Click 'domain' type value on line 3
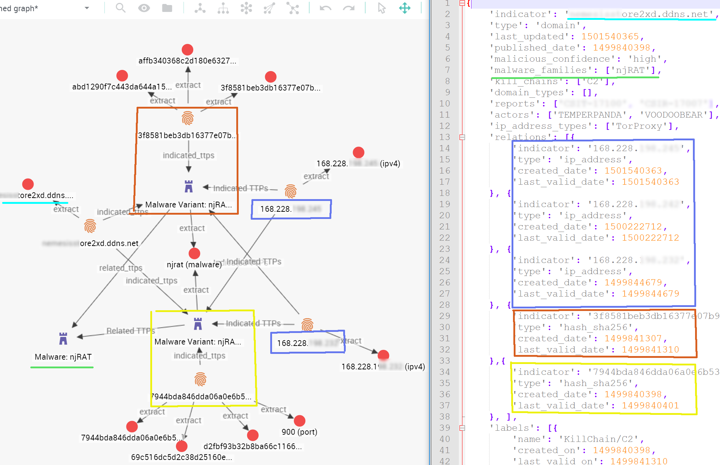Screen dimensions: 720x465 point(558,25)
